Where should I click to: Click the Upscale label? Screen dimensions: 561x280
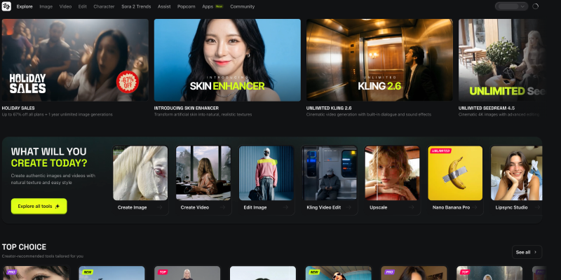(x=378, y=207)
